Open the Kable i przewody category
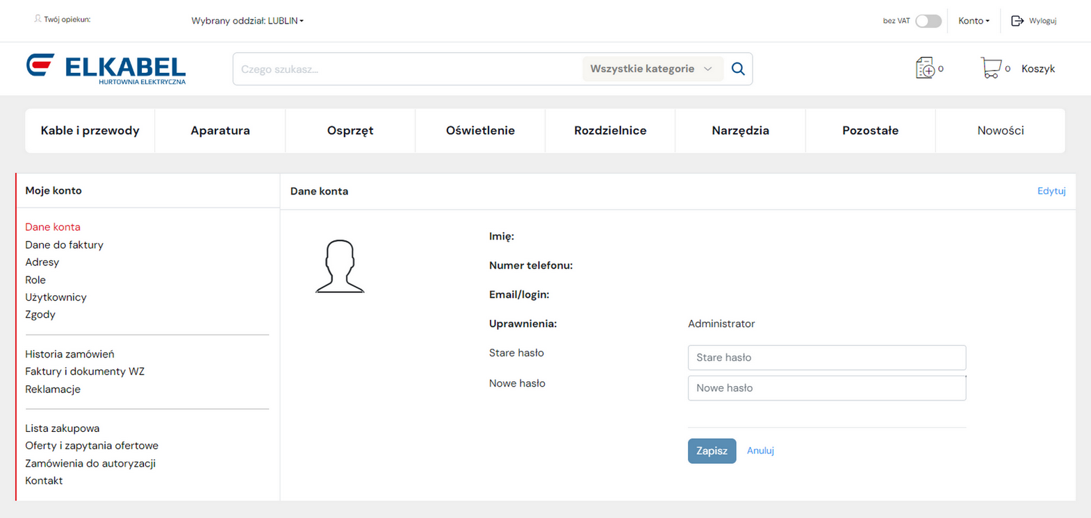This screenshot has height=518, width=1091. click(x=90, y=131)
